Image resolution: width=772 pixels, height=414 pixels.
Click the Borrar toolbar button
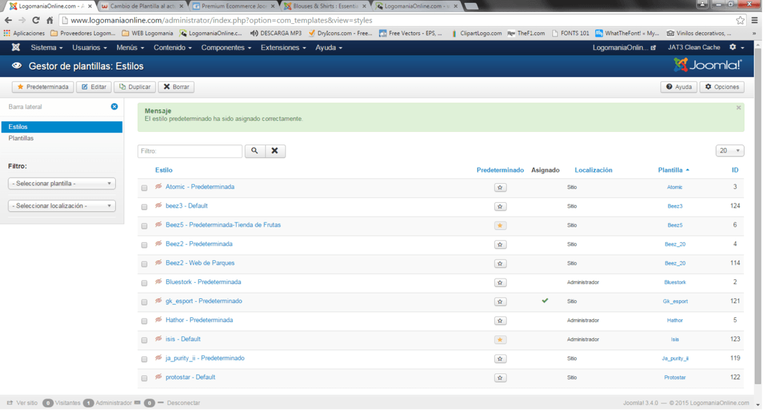tap(176, 86)
